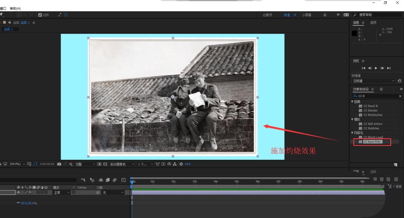Open the 信息 panel tab
Screen dimensions: 404x218
coord(356,23)
